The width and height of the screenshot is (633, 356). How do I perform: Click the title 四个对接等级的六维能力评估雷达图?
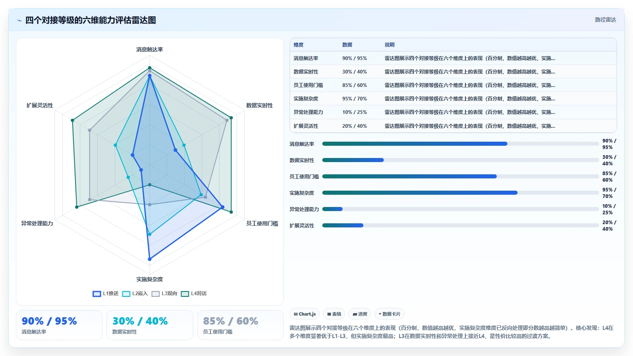pyautogui.click(x=91, y=20)
